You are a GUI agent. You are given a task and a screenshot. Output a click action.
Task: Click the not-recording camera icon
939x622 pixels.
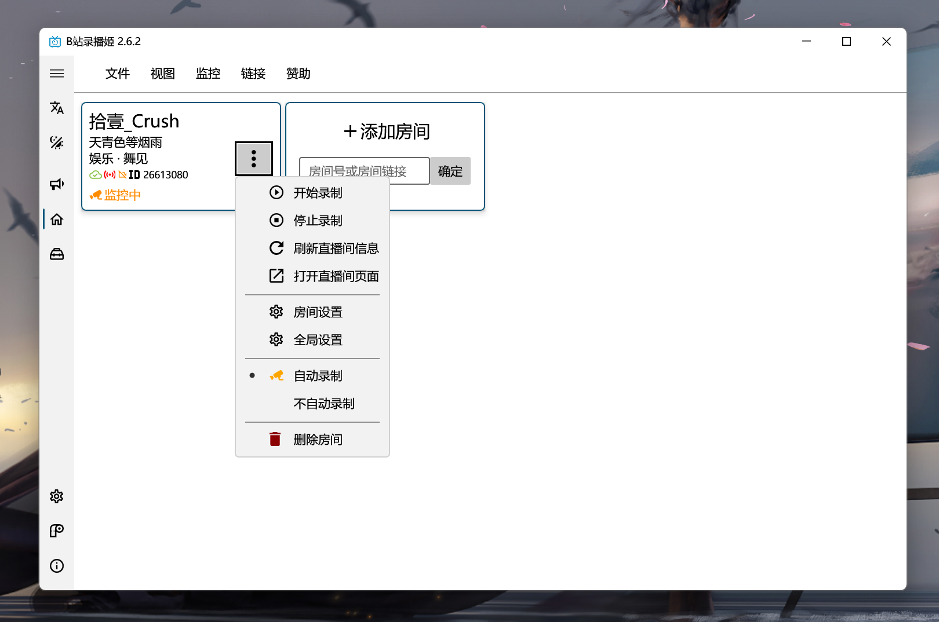(122, 175)
